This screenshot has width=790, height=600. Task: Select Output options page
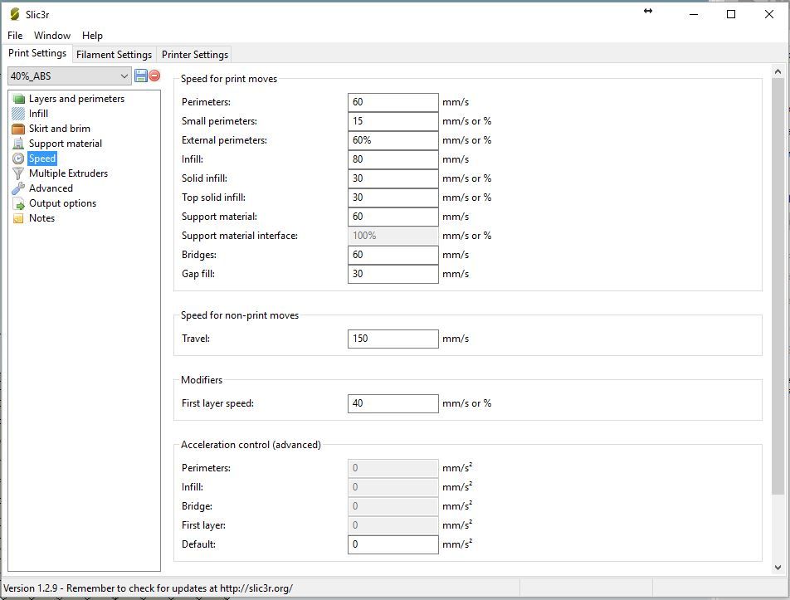coord(62,203)
